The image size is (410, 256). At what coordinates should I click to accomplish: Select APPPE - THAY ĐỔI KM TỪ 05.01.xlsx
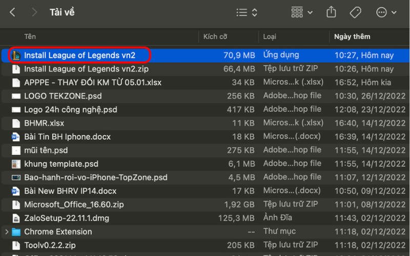pos(93,82)
